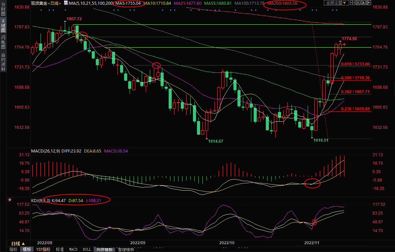
Task: Select the K线图 side tab
Action: 3,26
